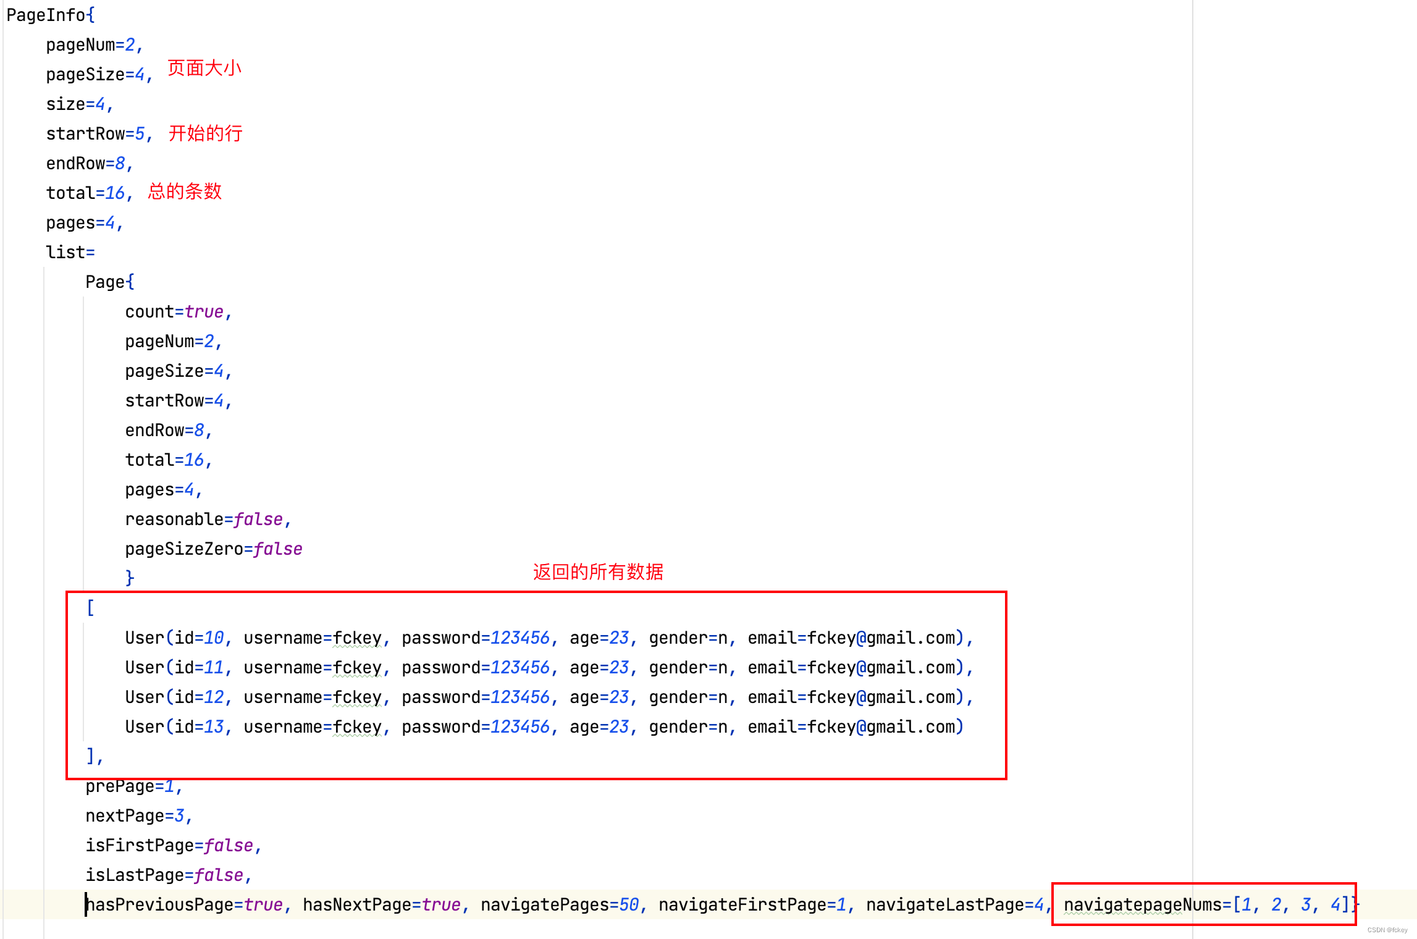Screen dimensions: 1417x939
Task: Click the 'pageSize=4,' line beside 页面大小
Action: point(99,74)
